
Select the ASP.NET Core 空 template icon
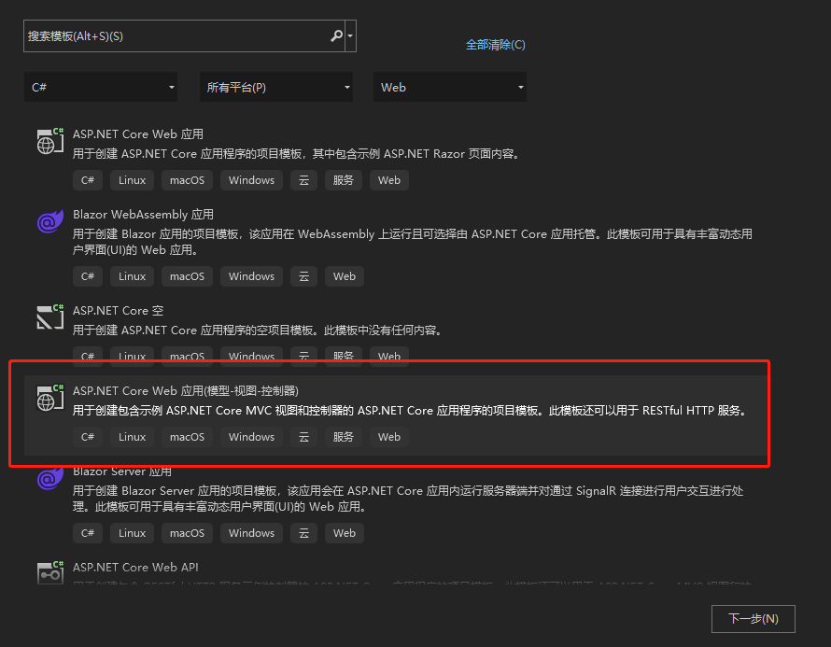(50, 317)
